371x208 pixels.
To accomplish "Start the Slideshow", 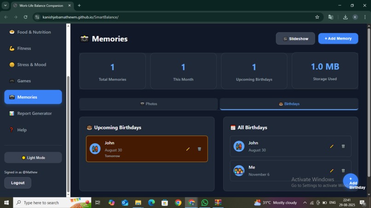I will [x=296, y=39].
